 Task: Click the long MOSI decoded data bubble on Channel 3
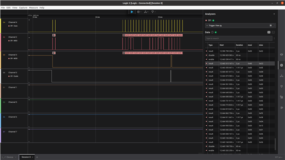pos(152,53)
